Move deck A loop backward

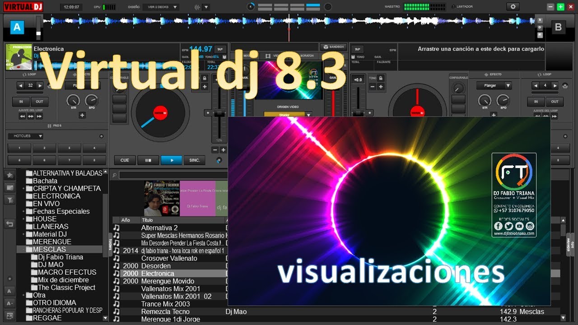22,116
